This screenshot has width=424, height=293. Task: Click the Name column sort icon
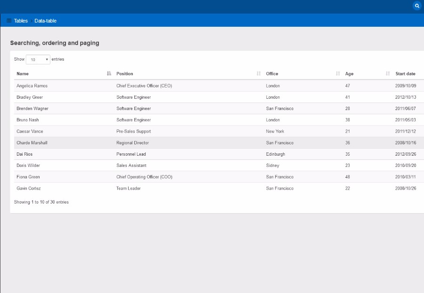click(109, 73)
